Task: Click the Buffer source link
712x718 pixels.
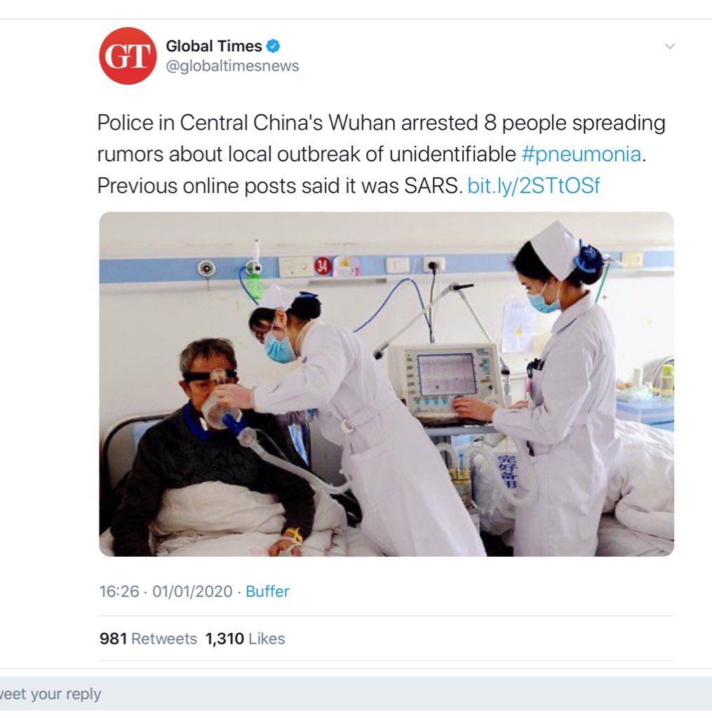Action: pos(267,591)
